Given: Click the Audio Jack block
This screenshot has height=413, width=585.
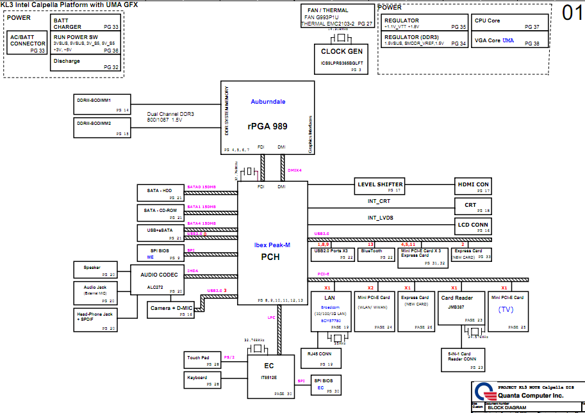Looking at the screenshot, I should tap(95, 293).
